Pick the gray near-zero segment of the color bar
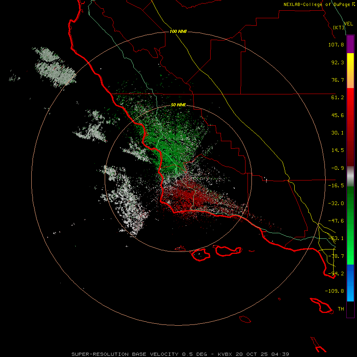Screen dimensions: 357x357 click(350, 177)
